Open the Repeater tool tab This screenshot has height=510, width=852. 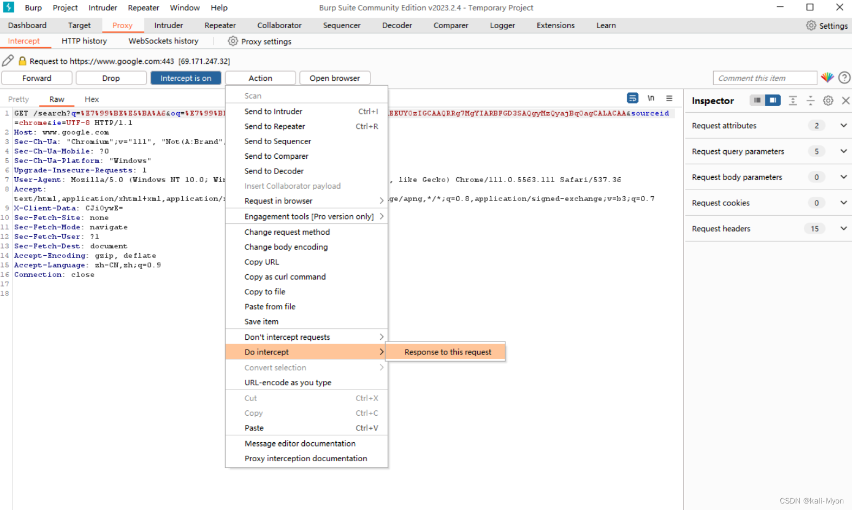pos(220,25)
